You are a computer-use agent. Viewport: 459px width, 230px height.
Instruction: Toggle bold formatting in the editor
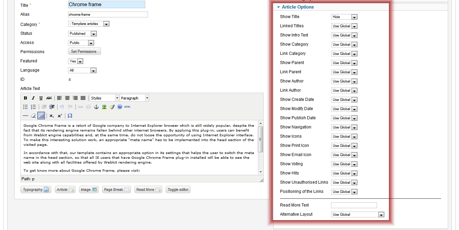click(x=26, y=98)
